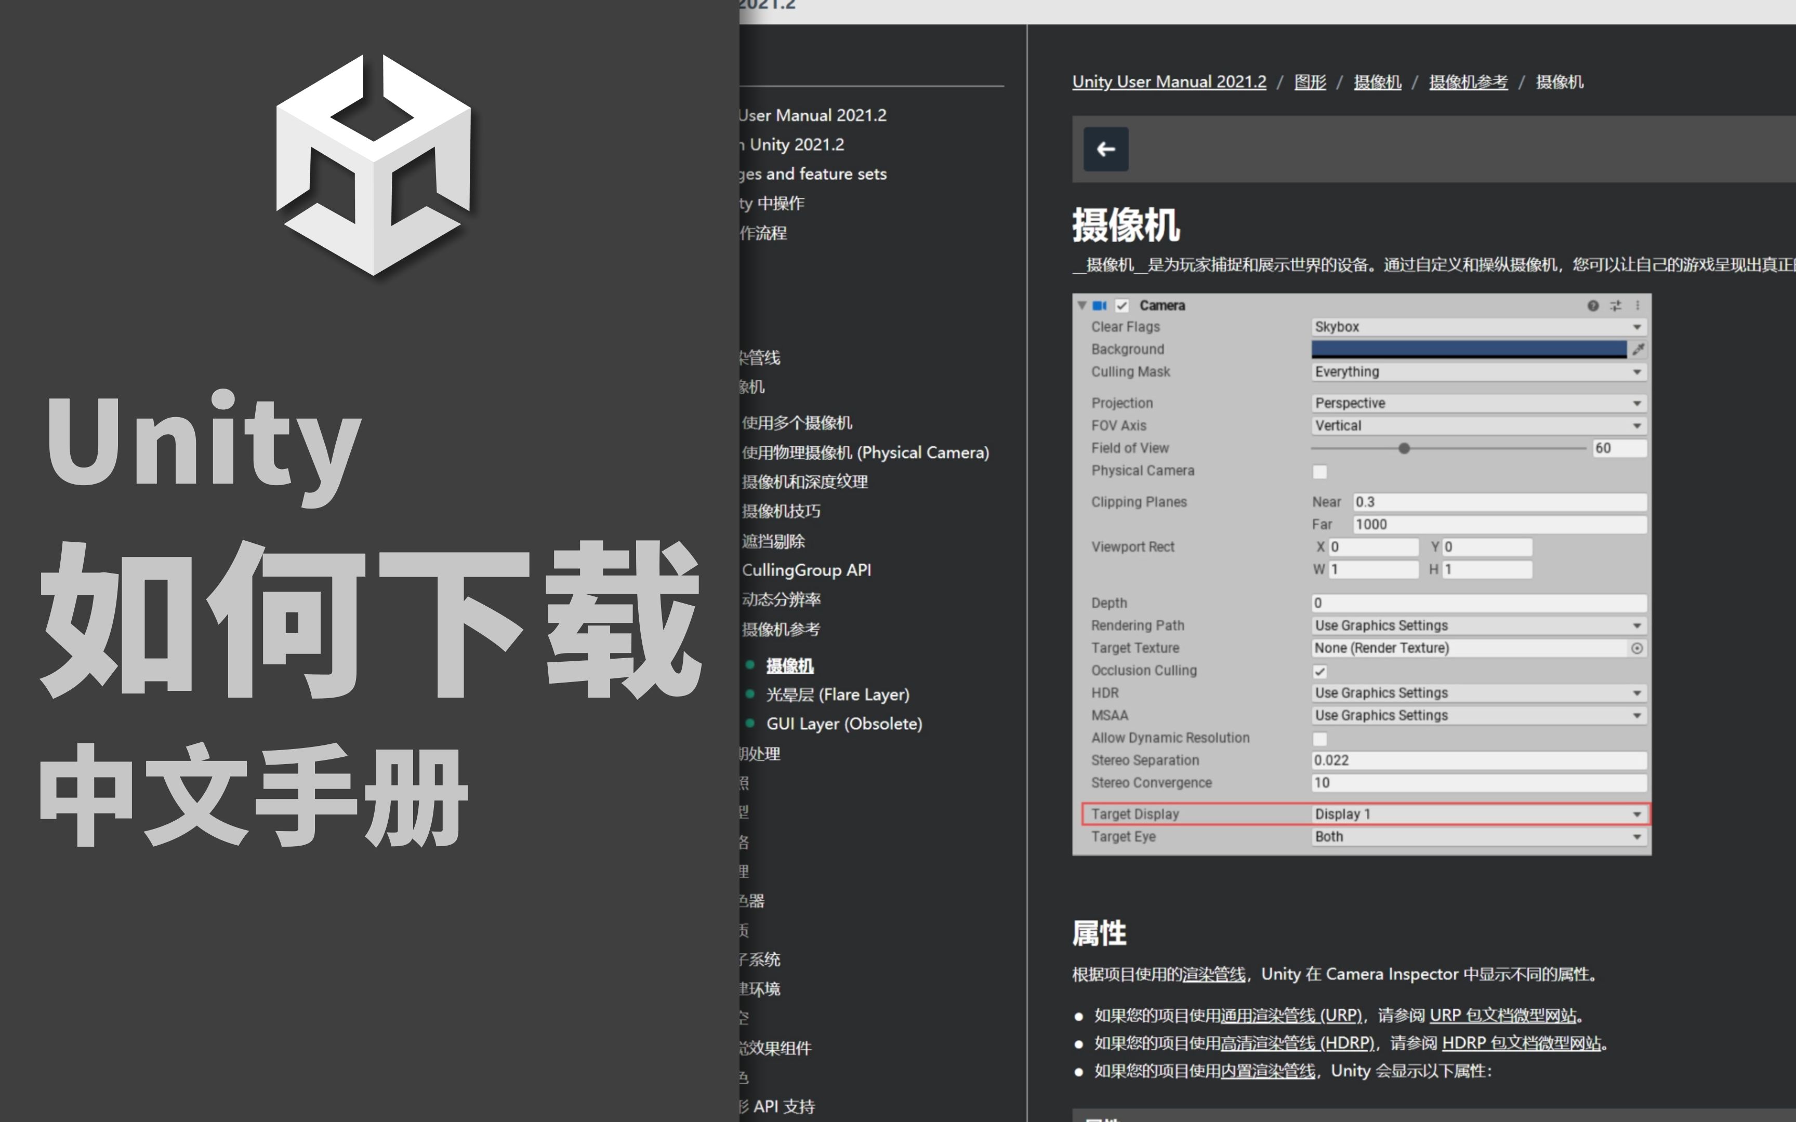This screenshot has height=1122, width=1796.
Task: Click the Target Texture object picker icon
Action: [1636, 649]
